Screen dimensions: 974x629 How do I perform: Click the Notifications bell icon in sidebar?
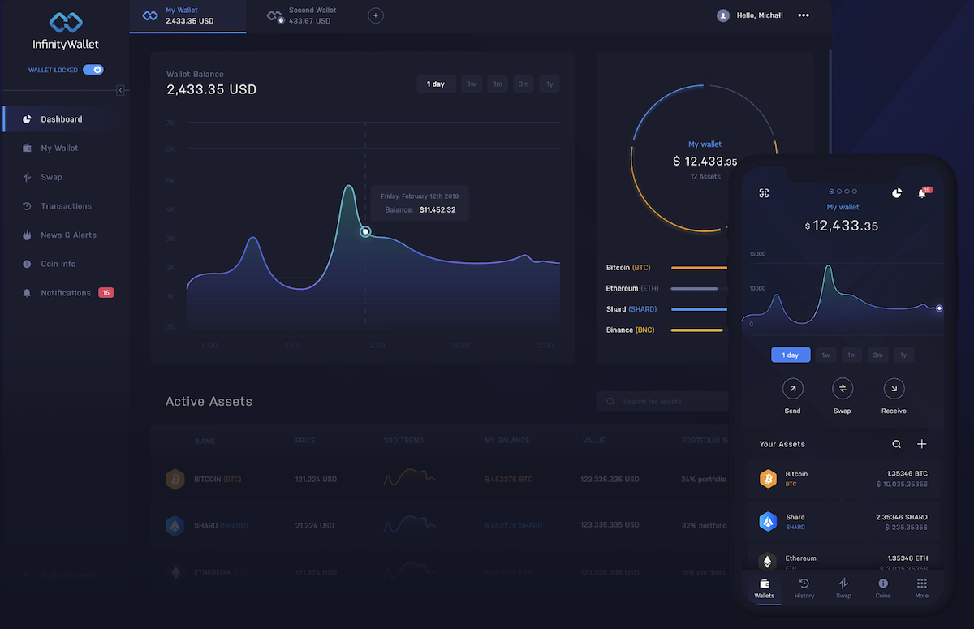coord(27,293)
